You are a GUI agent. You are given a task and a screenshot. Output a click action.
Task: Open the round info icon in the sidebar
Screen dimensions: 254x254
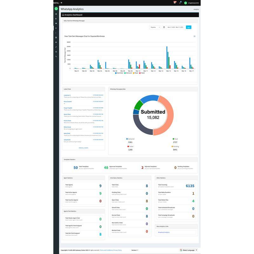pyautogui.click(x=56, y=42)
